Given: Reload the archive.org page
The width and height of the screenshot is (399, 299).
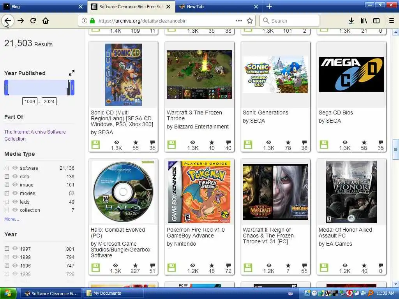Looking at the screenshot, I should 33,21.
